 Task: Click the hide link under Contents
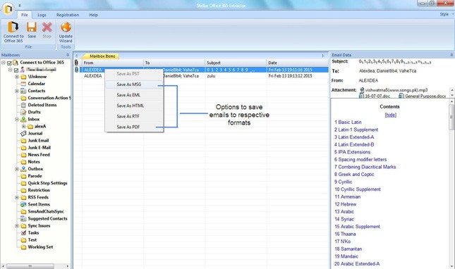click(x=390, y=115)
